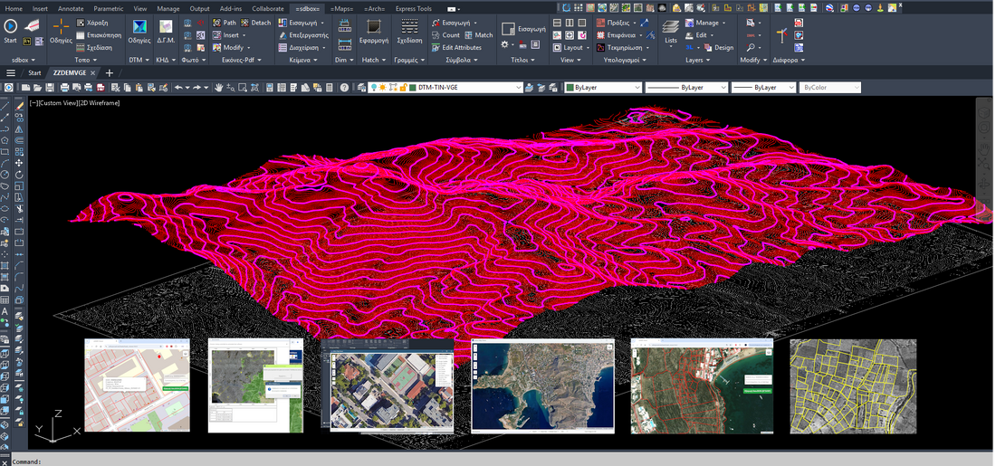Toggle layer on/off lightbulb icon

pyautogui.click(x=372, y=88)
